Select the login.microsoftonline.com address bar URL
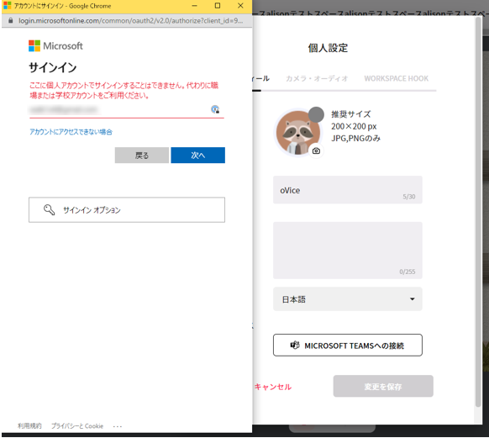 130,20
